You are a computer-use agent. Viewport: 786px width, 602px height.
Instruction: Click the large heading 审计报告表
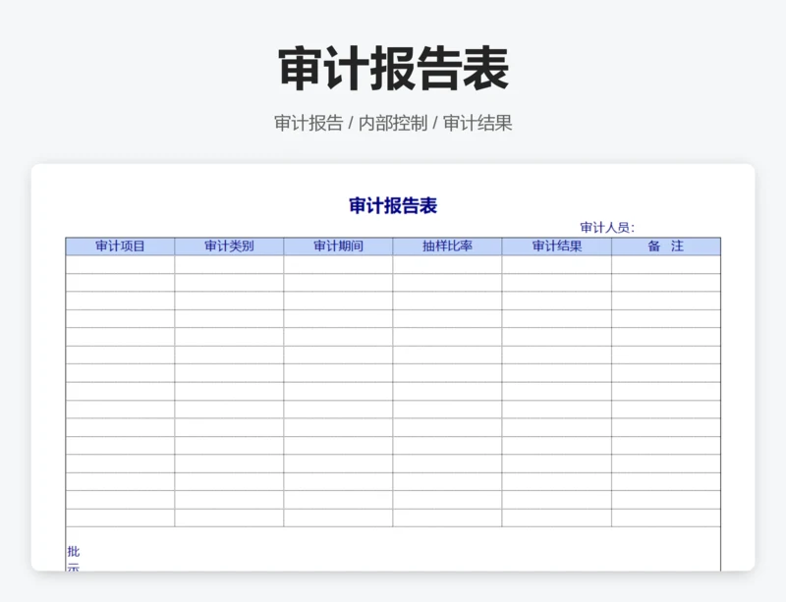tap(394, 69)
